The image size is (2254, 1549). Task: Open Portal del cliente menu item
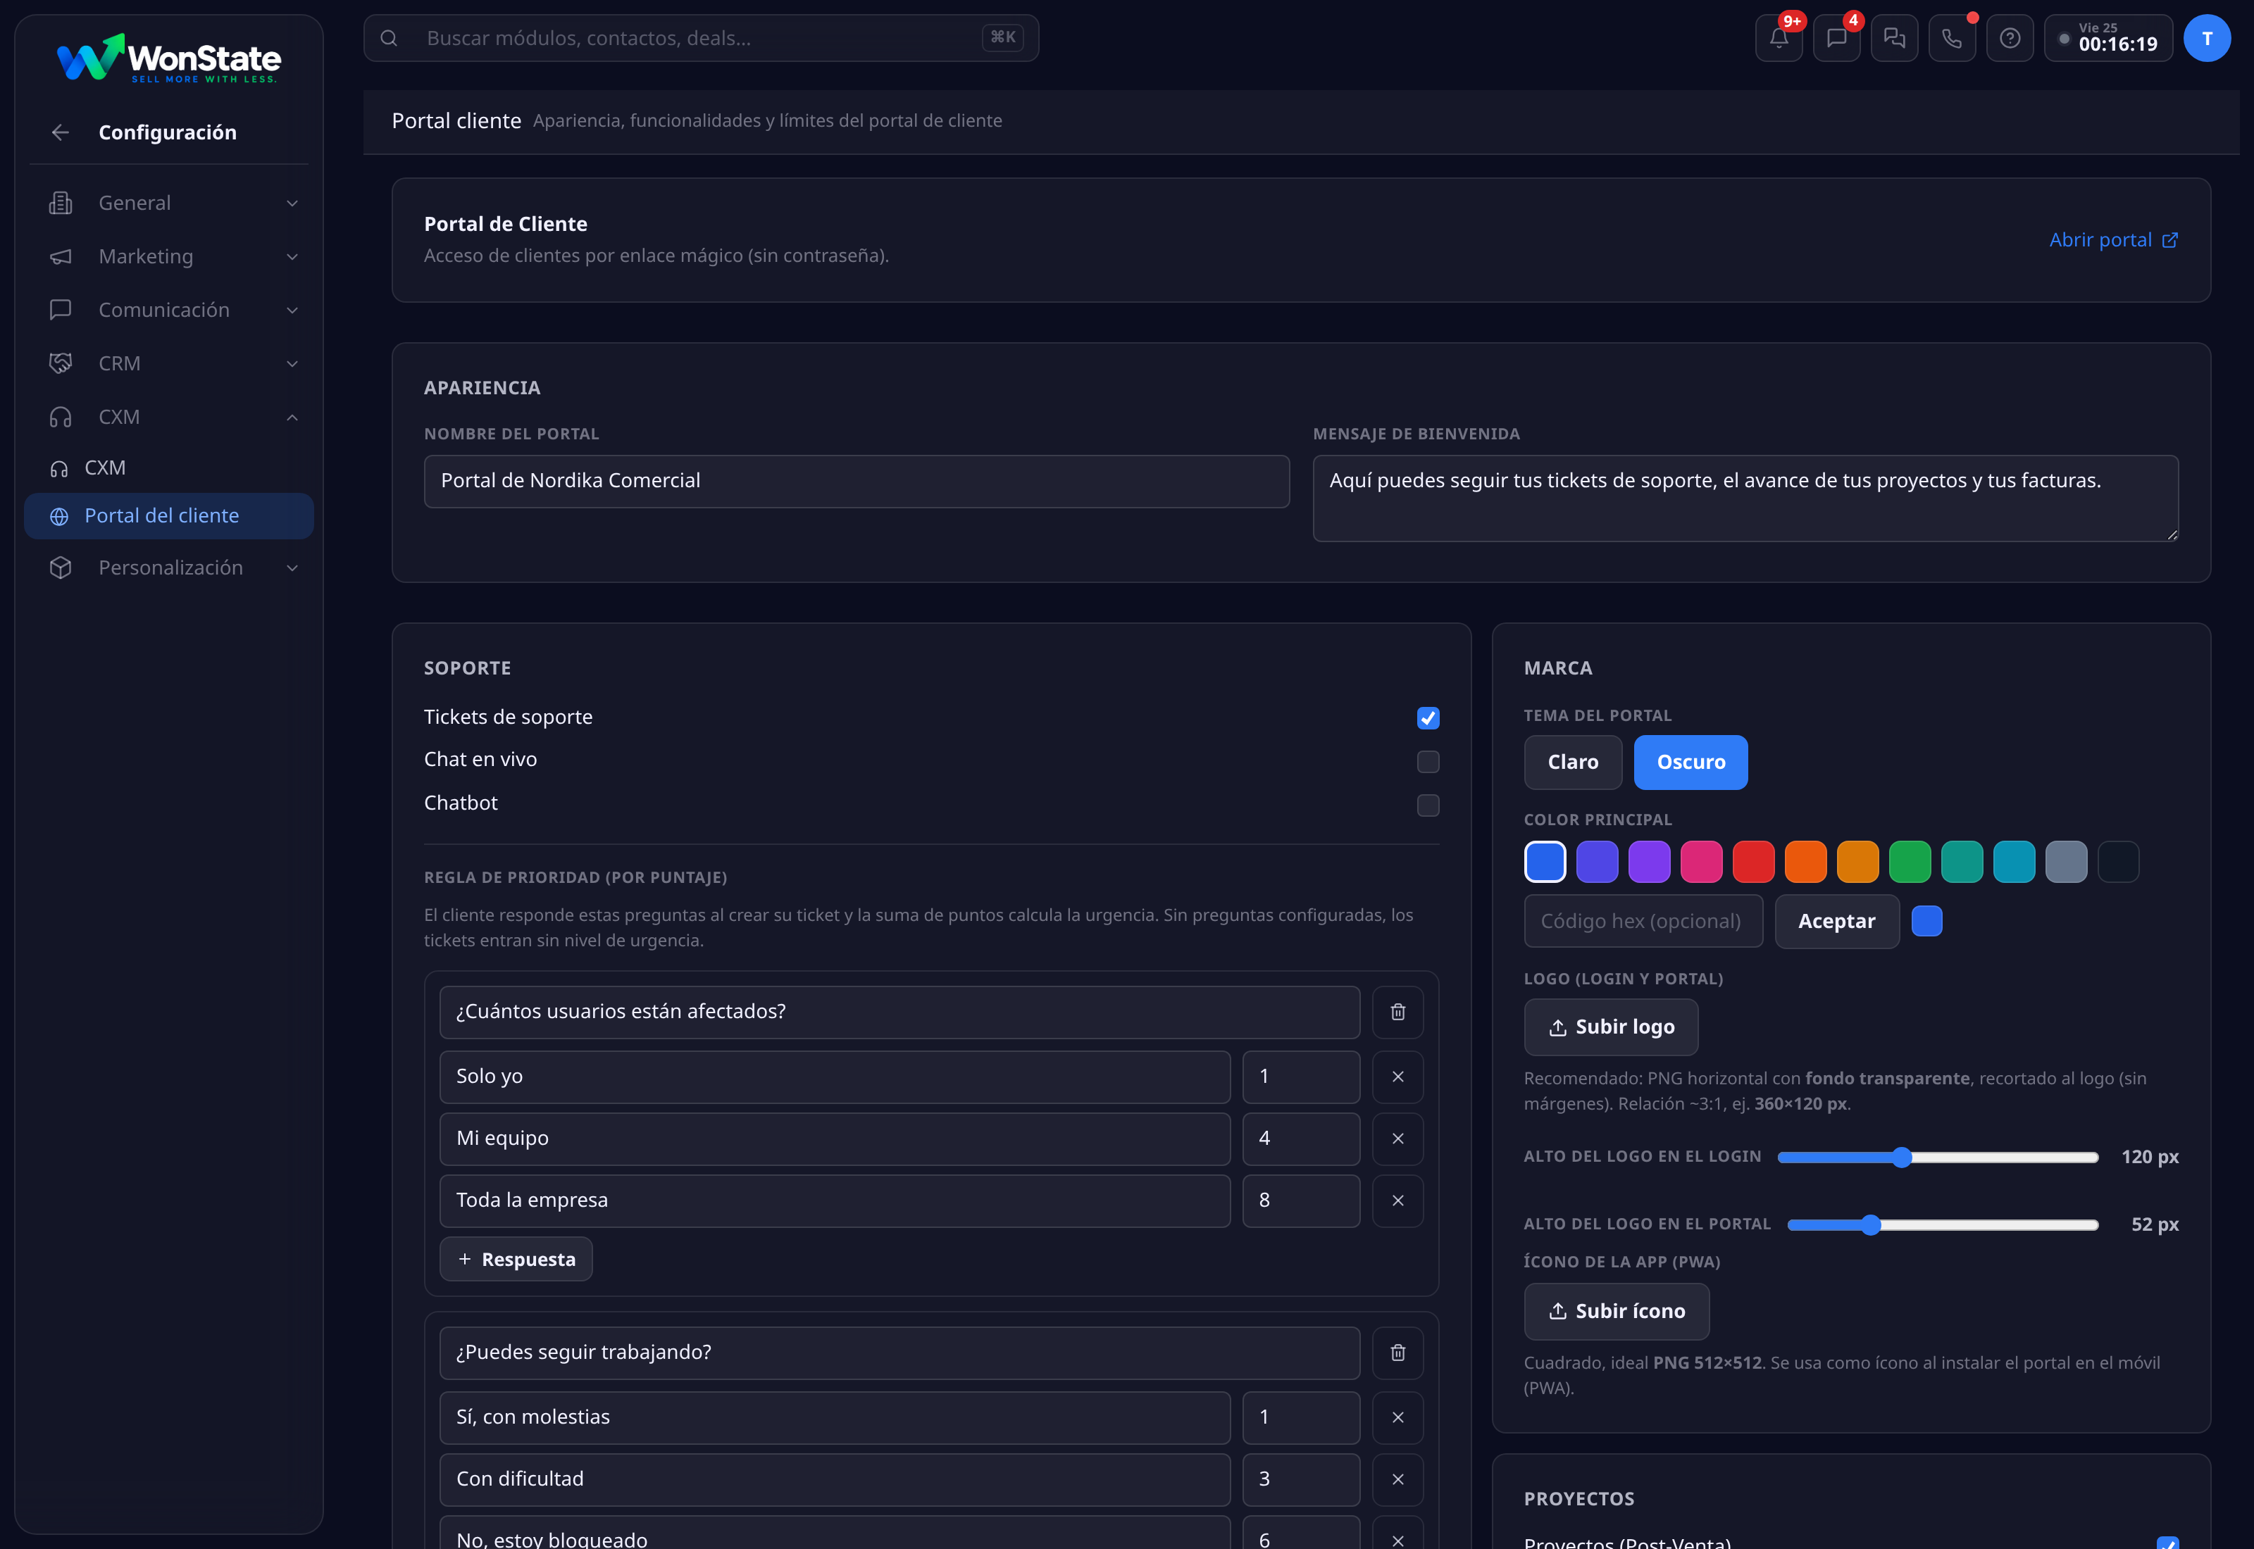[x=169, y=516]
